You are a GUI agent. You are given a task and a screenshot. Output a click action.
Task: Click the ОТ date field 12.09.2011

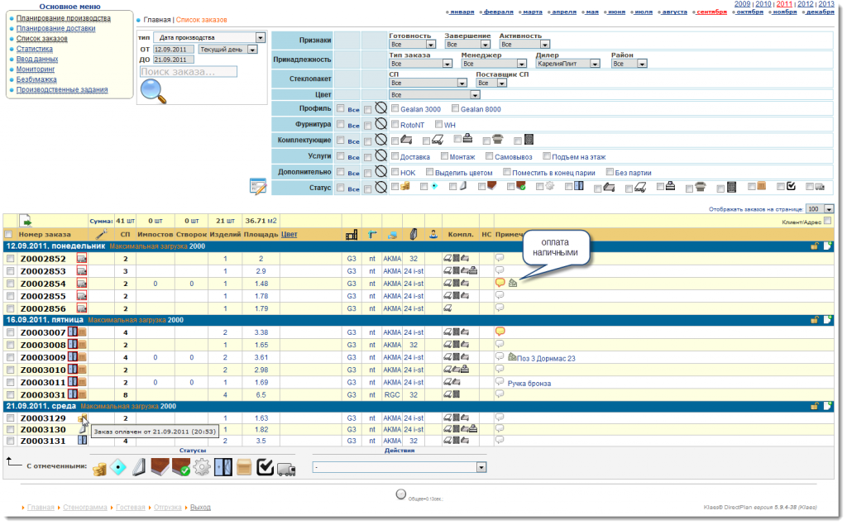(174, 49)
